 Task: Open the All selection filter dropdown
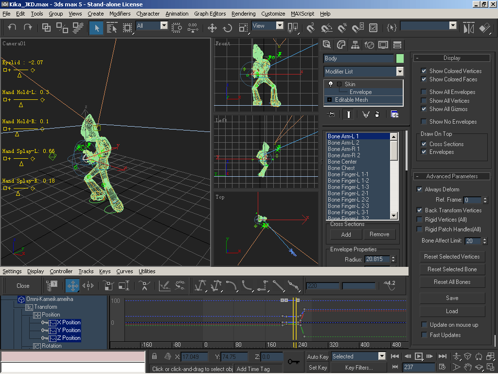click(x=164, y=25)
